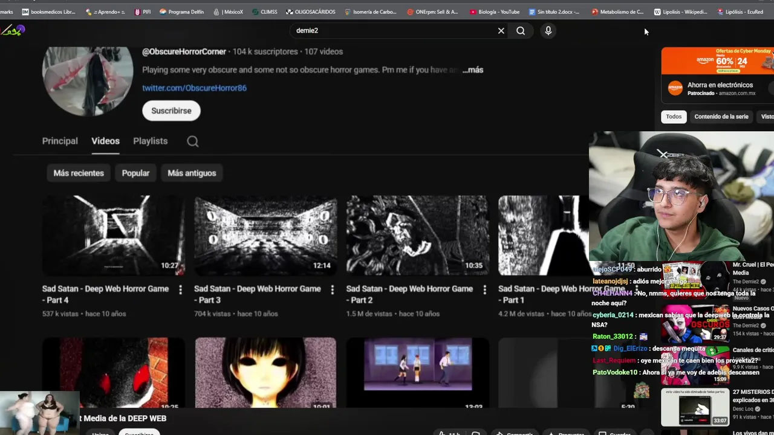Screen dimensions: 774x435
Task: Click the Amazon logo in the ad
Action: pyautogui.click(x=675, y=88)
